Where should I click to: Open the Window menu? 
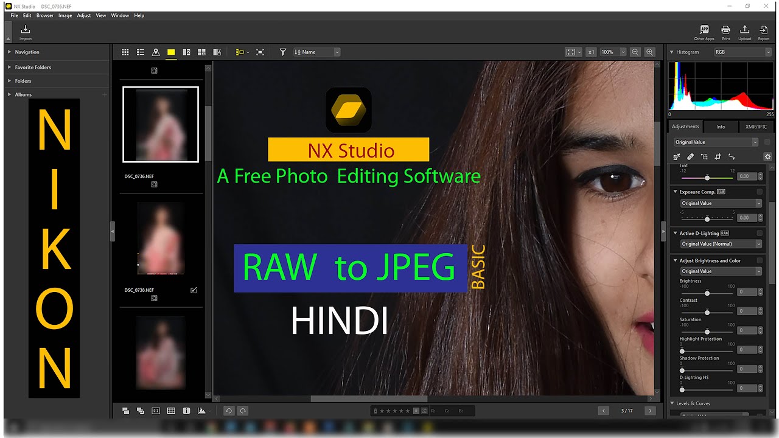(x=120, y=16)
